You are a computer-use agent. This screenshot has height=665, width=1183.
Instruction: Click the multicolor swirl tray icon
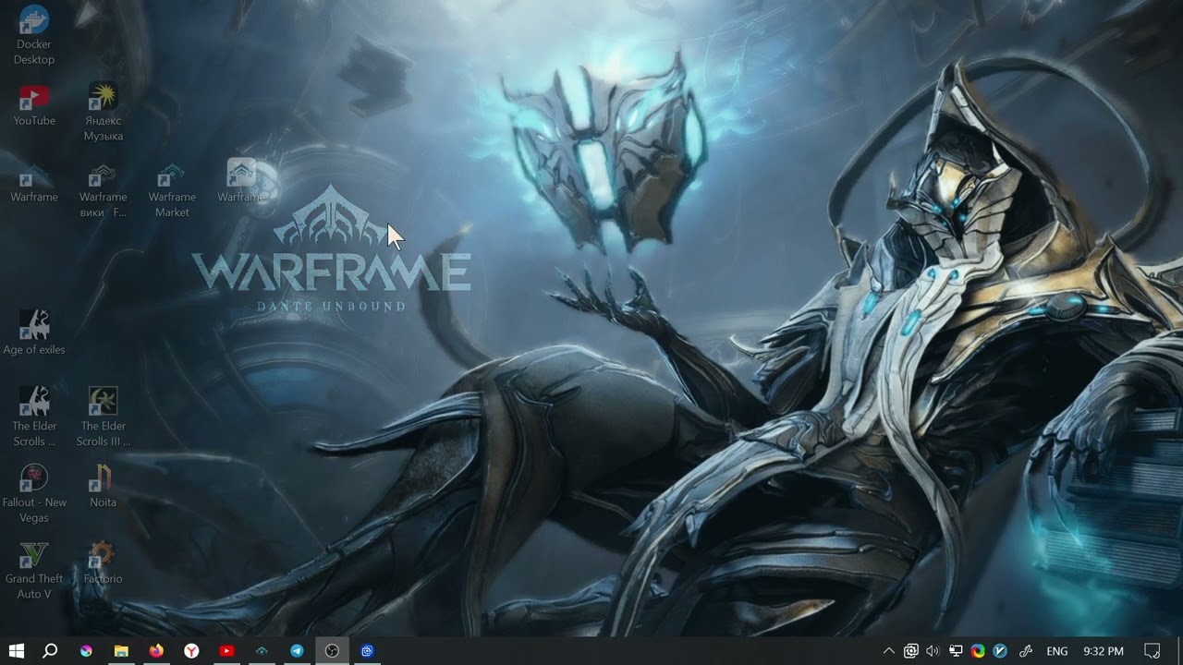click(978, 651)
